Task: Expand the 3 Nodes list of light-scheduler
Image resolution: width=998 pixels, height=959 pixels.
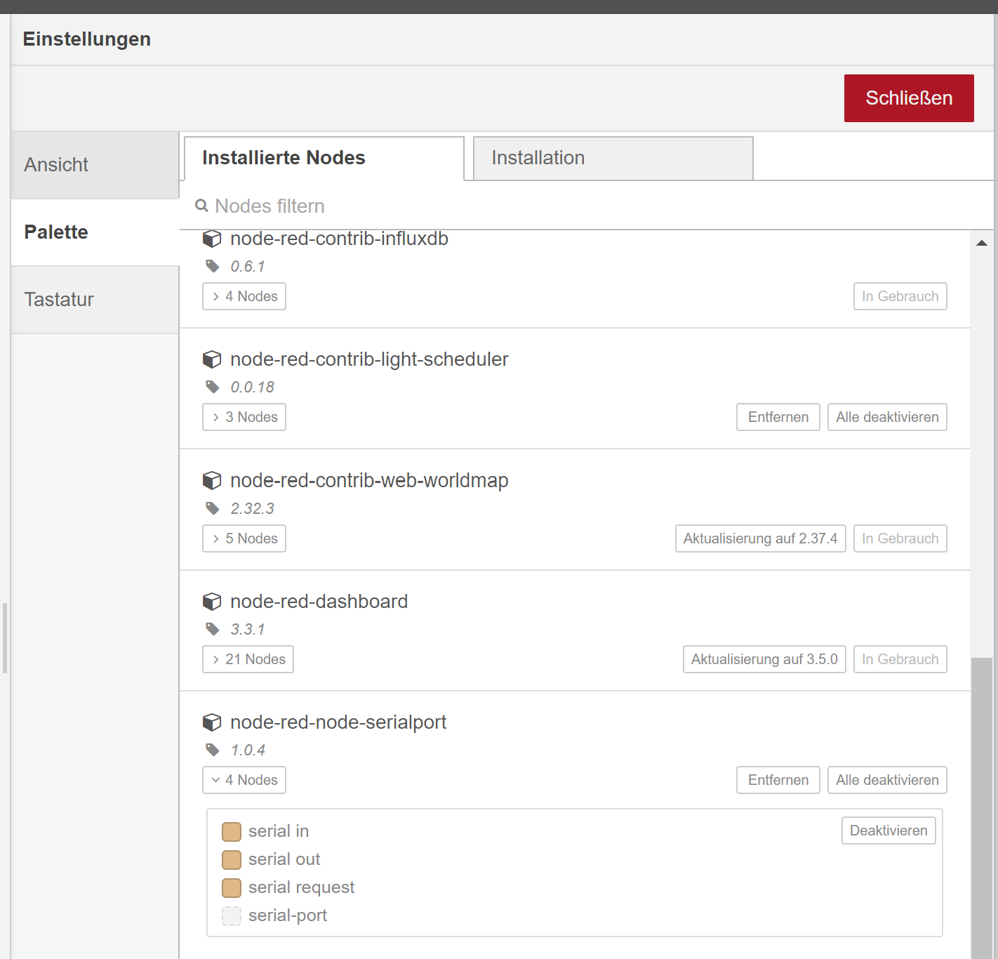Action: [244, 417]
